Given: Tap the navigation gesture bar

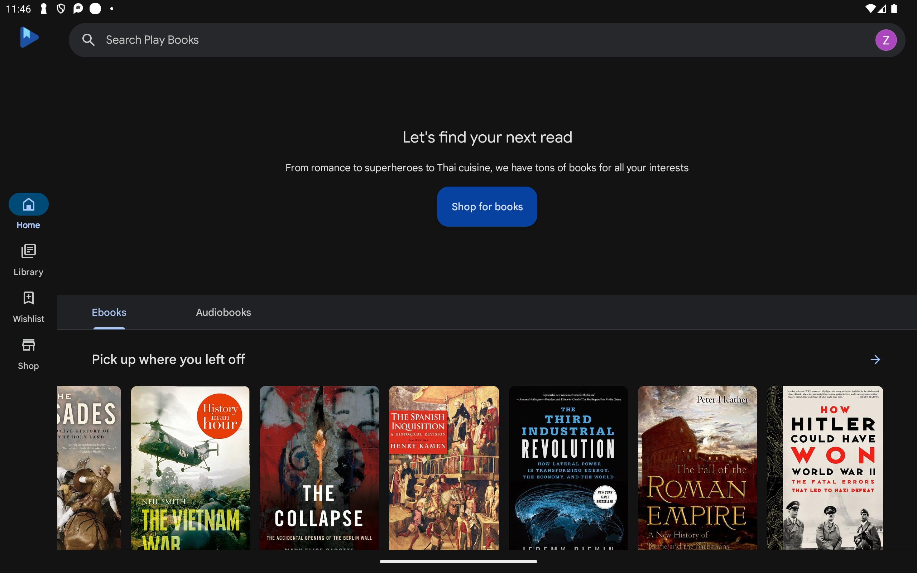Looking at the screenshot, I should [458, 562].
